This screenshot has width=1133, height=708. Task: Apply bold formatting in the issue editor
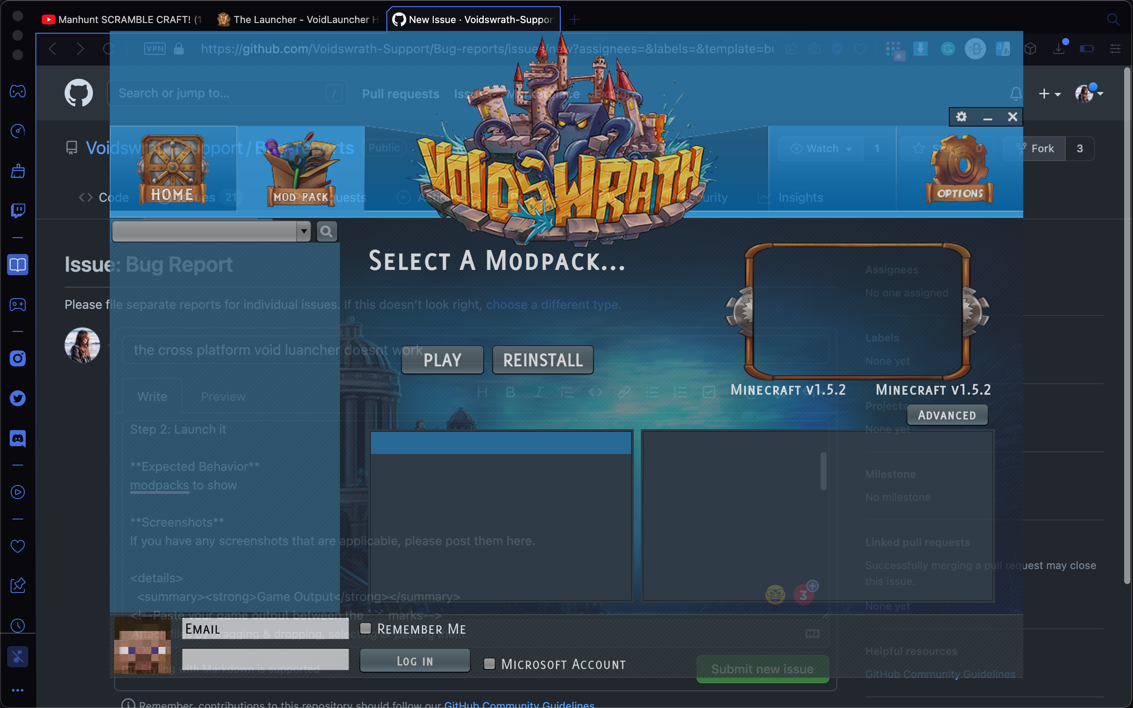[x=510, y=392]
